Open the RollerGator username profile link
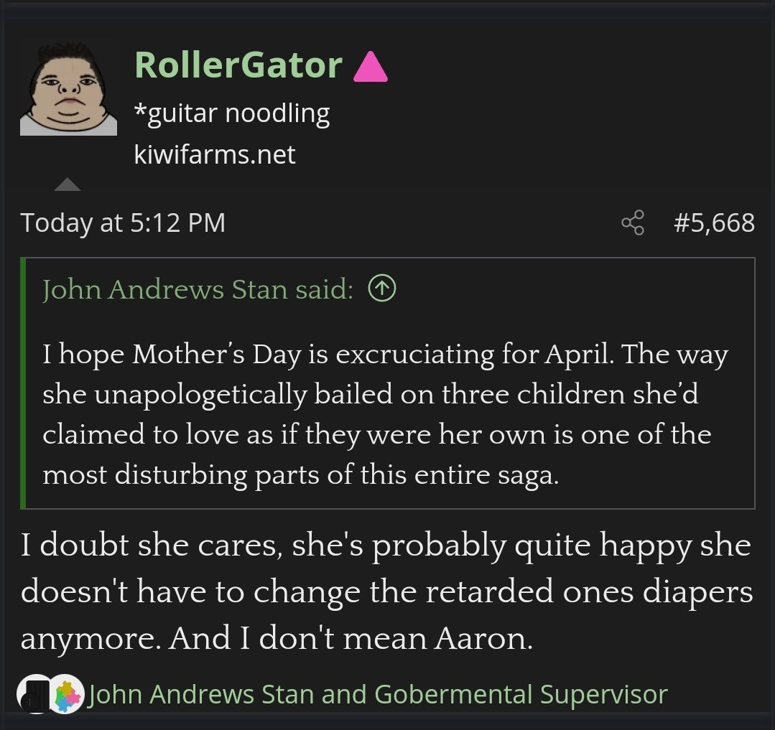775x730 pixels. click(x=238, y=65)
